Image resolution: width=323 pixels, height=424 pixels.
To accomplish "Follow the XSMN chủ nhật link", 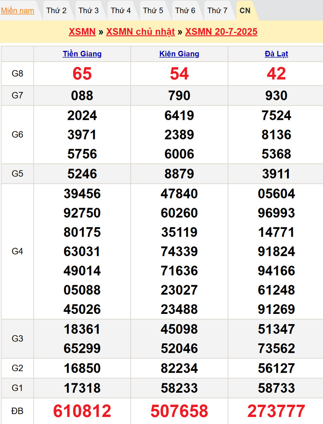I will [140, 32].
